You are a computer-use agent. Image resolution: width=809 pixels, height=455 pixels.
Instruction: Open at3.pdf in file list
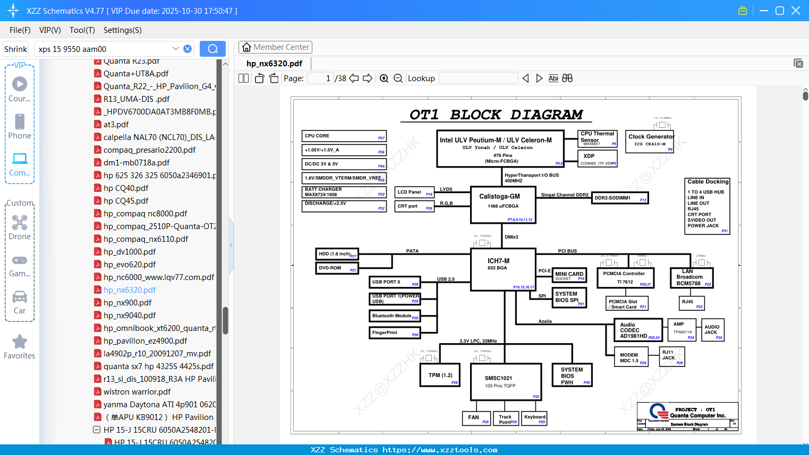click(x=116, y=125)
